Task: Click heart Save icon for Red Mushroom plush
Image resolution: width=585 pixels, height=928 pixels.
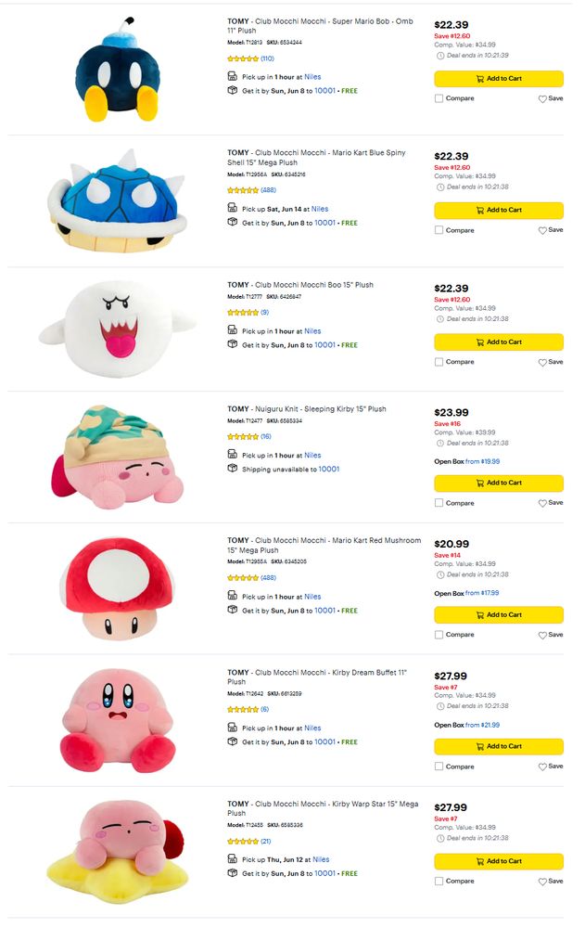Action: pyautogui.click(x=543, y=635)
